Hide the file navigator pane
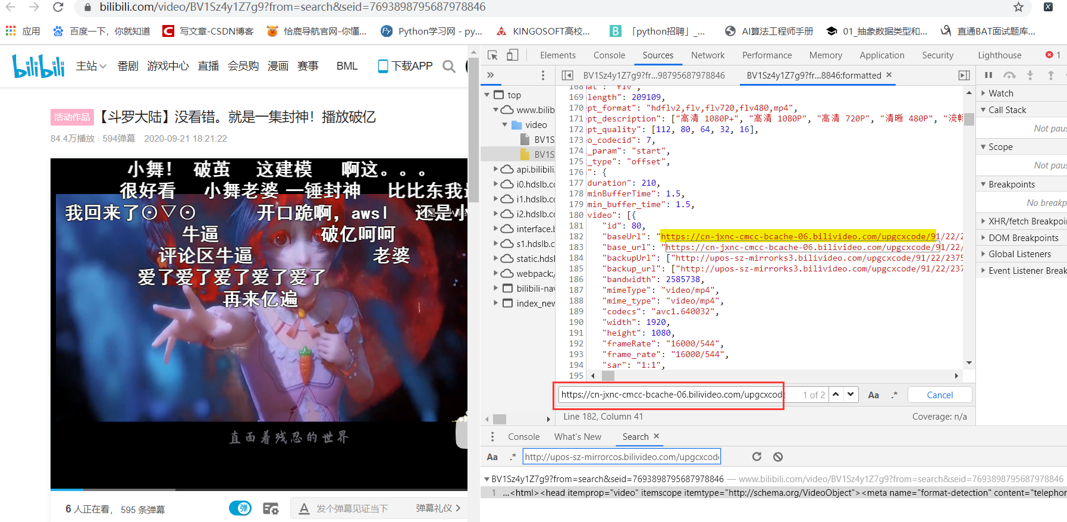 pos(567,75)
